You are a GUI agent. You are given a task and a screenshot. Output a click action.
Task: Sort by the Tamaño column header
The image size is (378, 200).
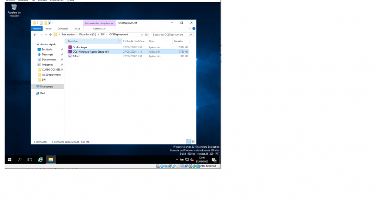(180, 41)
